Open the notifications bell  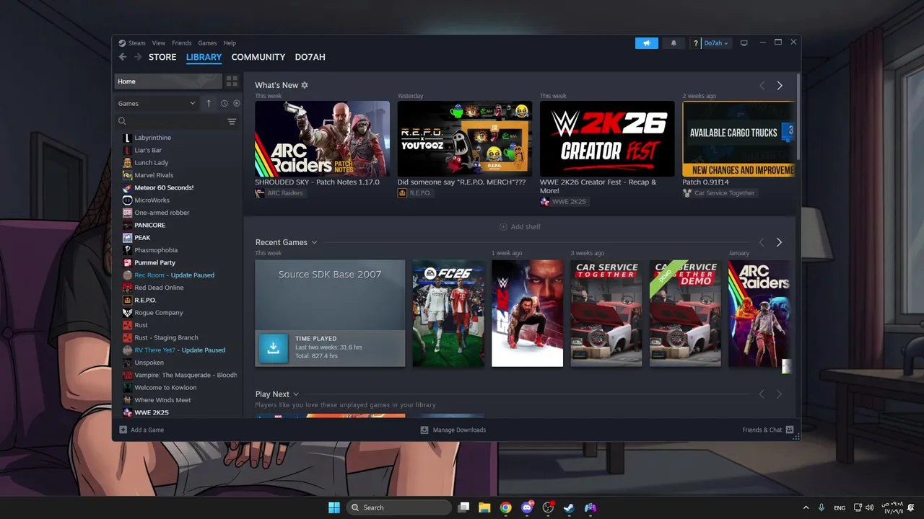(674, 43)
